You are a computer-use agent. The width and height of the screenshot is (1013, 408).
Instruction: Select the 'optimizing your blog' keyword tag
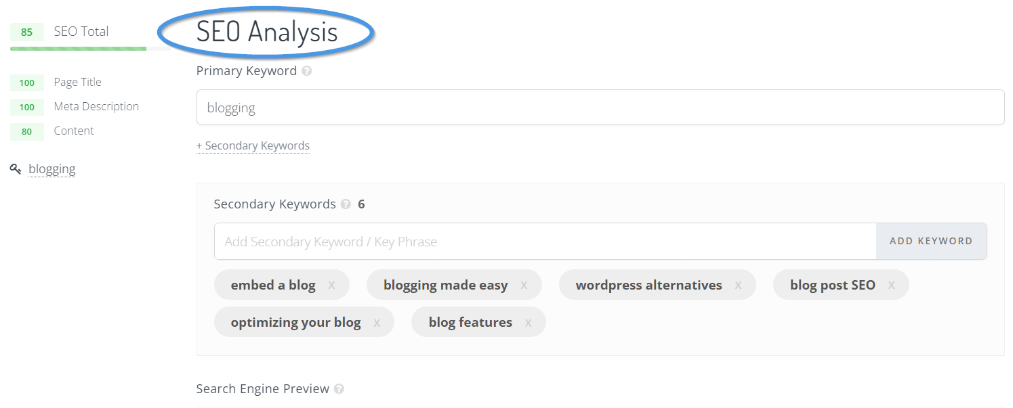[304, 322]
